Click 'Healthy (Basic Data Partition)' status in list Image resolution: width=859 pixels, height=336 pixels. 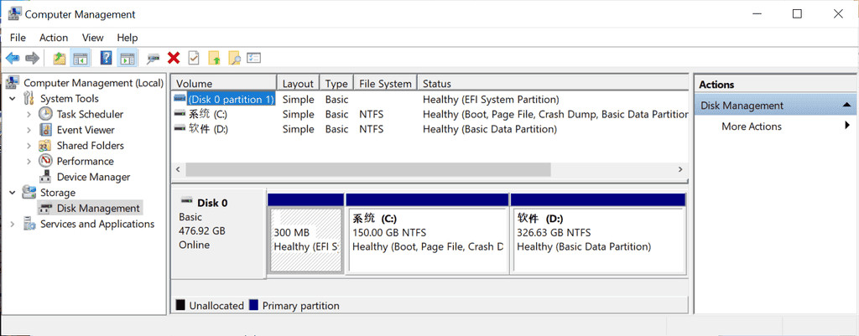pyautogui.click(x=490, y=129)
